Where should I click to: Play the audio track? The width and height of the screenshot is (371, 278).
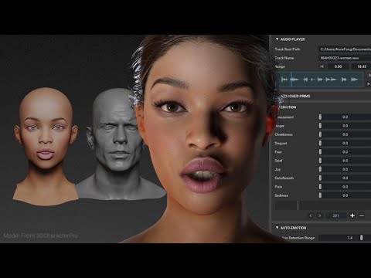coord(369,84)
